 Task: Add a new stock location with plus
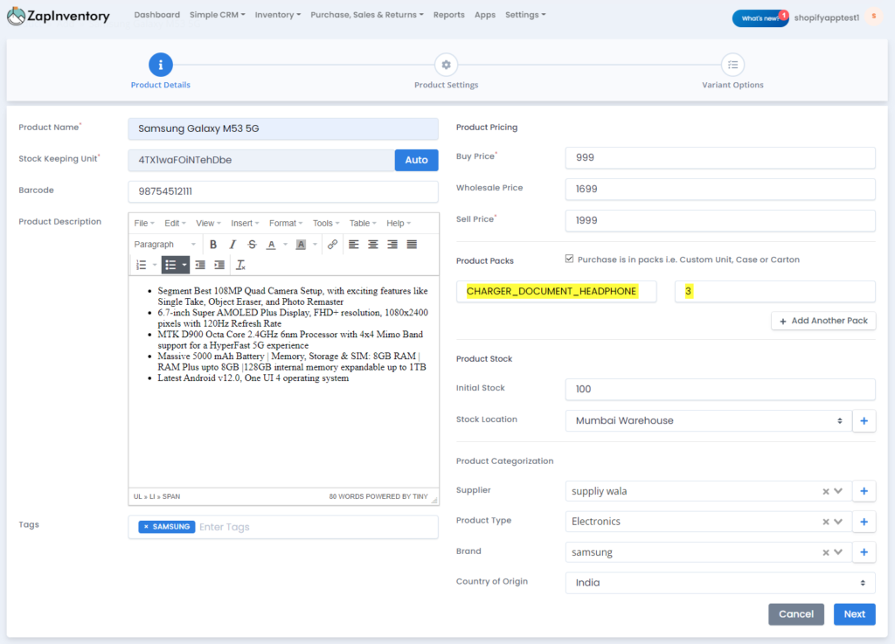click(x=864, y=421)
